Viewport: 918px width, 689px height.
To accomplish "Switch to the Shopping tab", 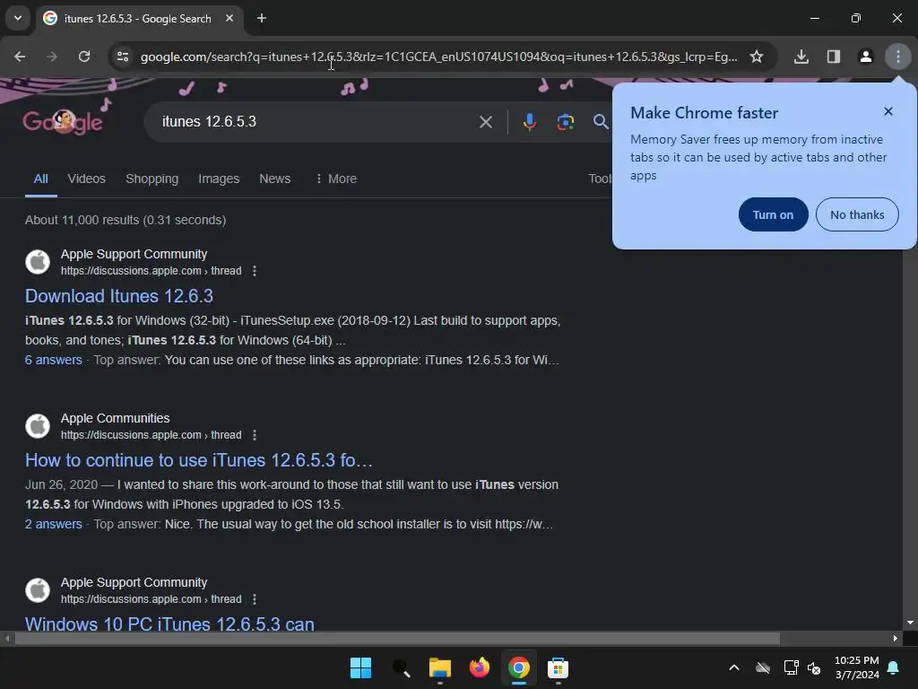I will [152, 179].
